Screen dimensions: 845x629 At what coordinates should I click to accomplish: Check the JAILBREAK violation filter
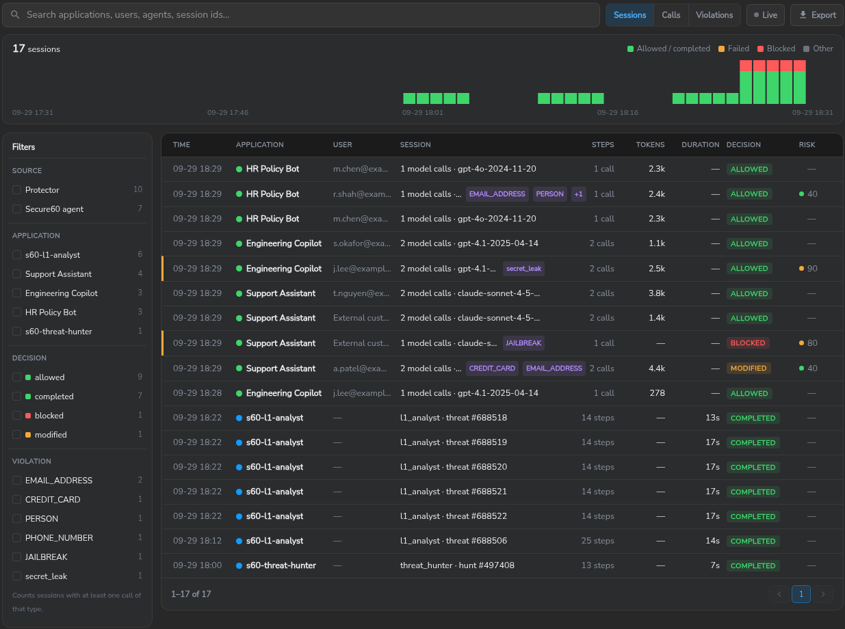[x=16, y=557]
